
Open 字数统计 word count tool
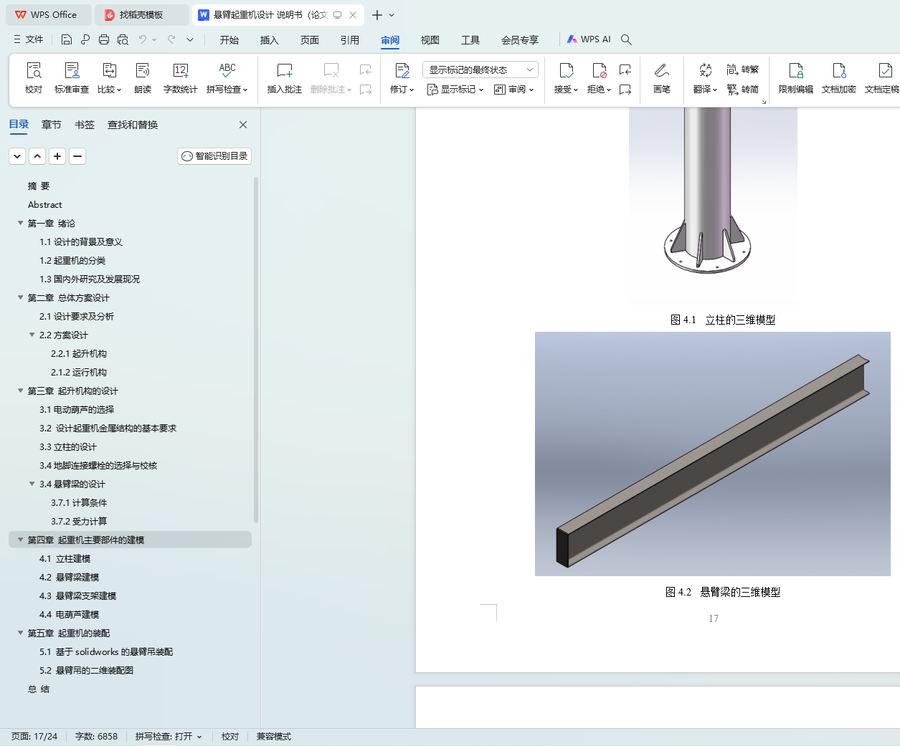[x=181, y=78]
